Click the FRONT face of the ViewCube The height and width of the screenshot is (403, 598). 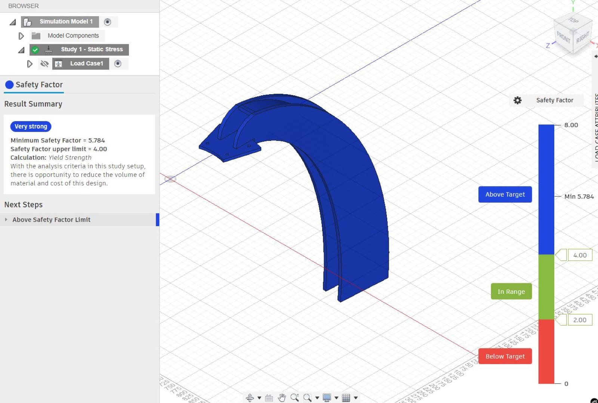click(564, 38)
